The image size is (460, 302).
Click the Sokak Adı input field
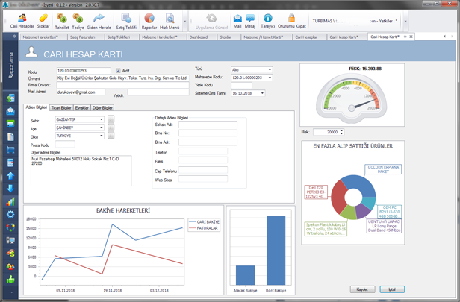click(208, 125)
